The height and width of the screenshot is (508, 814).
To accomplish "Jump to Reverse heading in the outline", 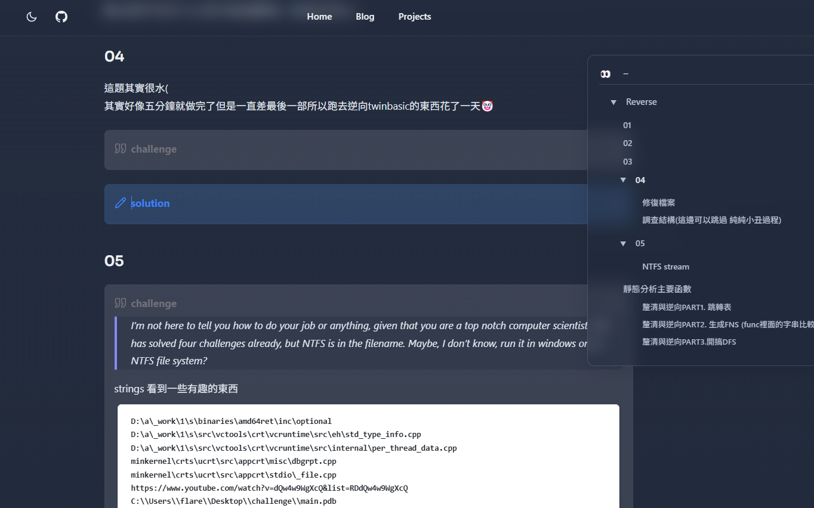I will pyautogui.click(x=642, y=102).
